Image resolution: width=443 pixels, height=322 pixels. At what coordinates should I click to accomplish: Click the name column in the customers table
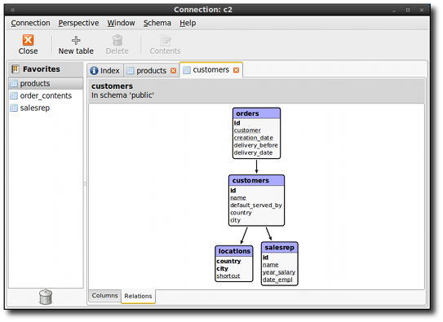[x=238, y=198]
